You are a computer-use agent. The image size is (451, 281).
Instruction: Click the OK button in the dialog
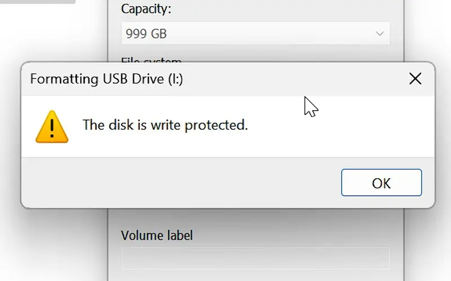[381, 183]
